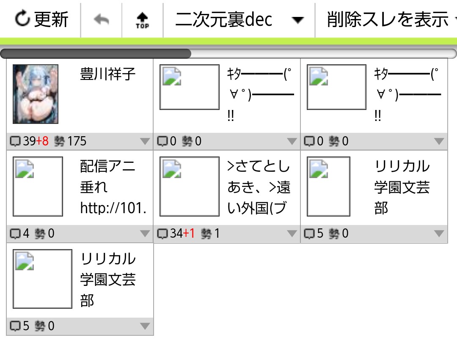The width and height of the screenshot is (457, 343).
Task: Click comment icon on 配信アニ垂れ thread
Action: click(x=15, y=234)
